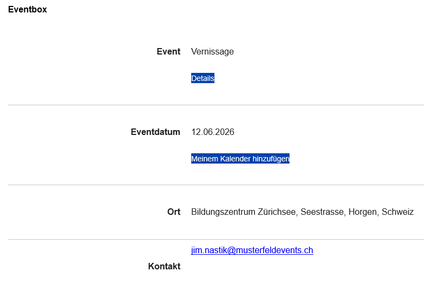Click the date 12.06.2026
Image resolution: width=424 pixels, height=285 pixels.
click(x=213, y=132)
